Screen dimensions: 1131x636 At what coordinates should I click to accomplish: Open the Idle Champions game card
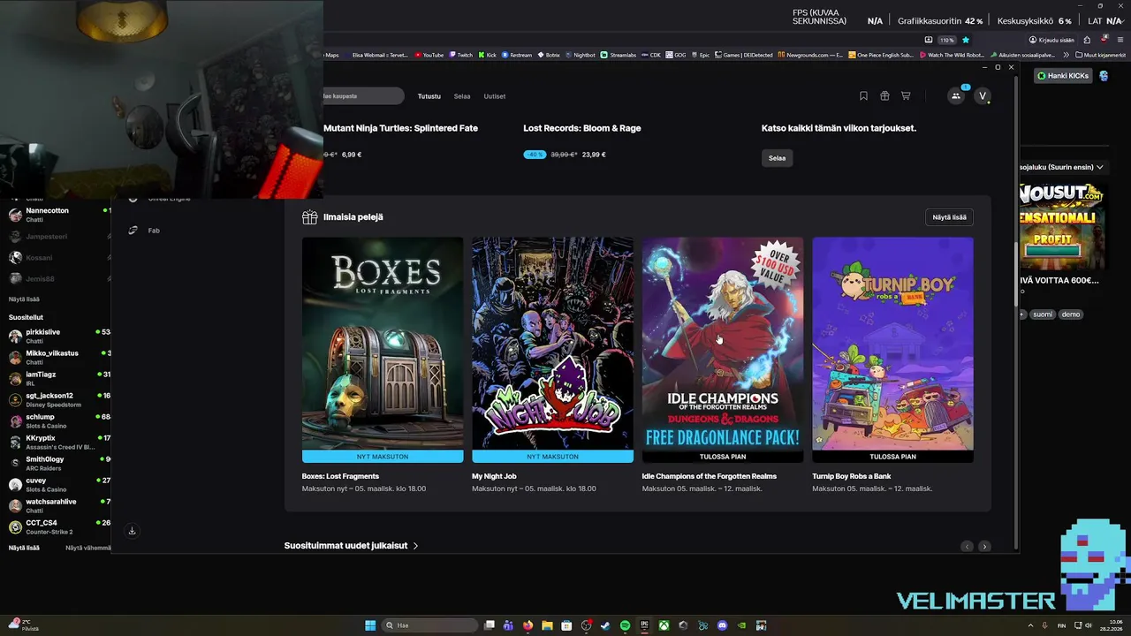723,365
